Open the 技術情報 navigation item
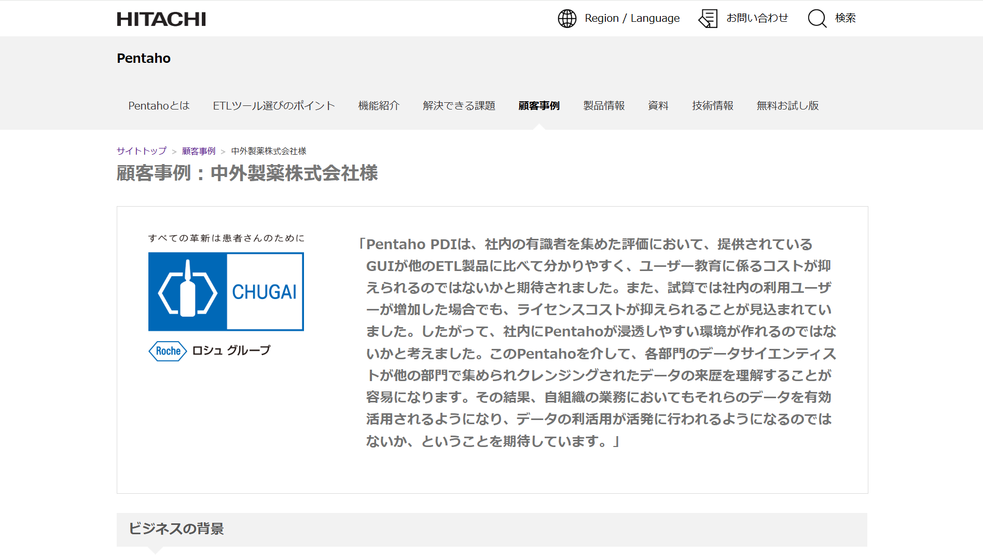This screenshot has height=555, width=983. point(712,105)
